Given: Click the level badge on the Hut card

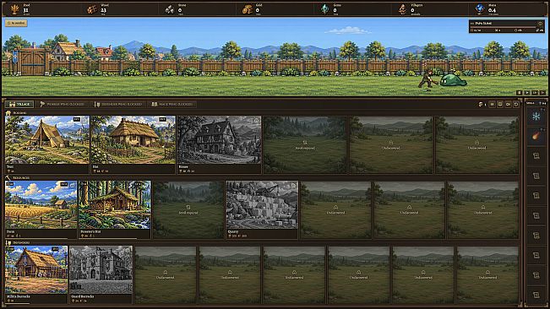Looking at the screenshot, I should coord(162,120).
